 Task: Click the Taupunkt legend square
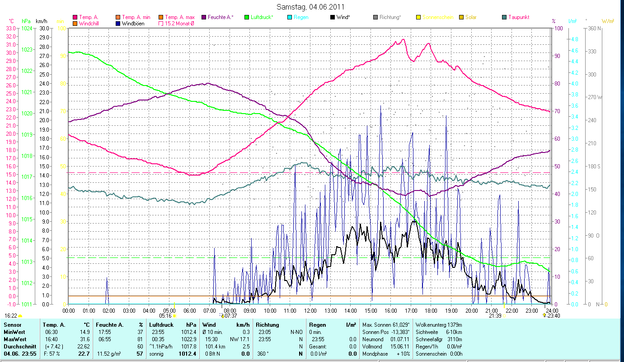(x=504, y=17)
